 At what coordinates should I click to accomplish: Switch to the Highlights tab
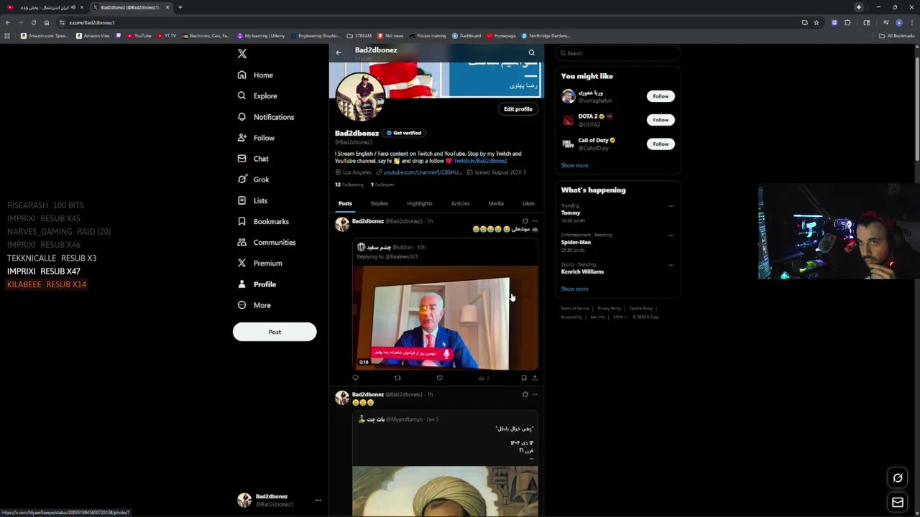tap(420, 203)
